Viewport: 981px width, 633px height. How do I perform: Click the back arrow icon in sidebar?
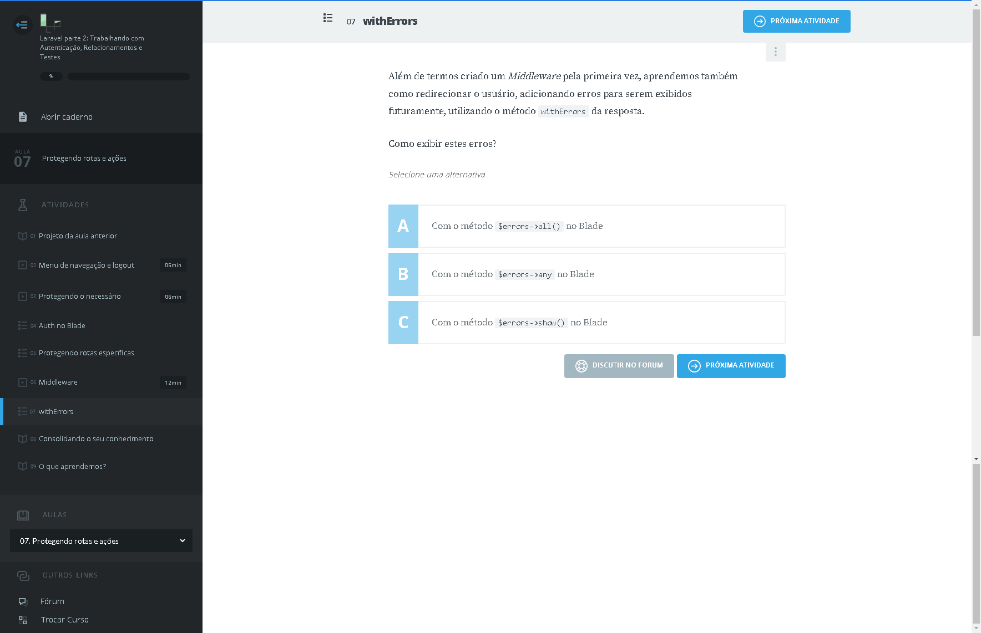click(22, 24)
